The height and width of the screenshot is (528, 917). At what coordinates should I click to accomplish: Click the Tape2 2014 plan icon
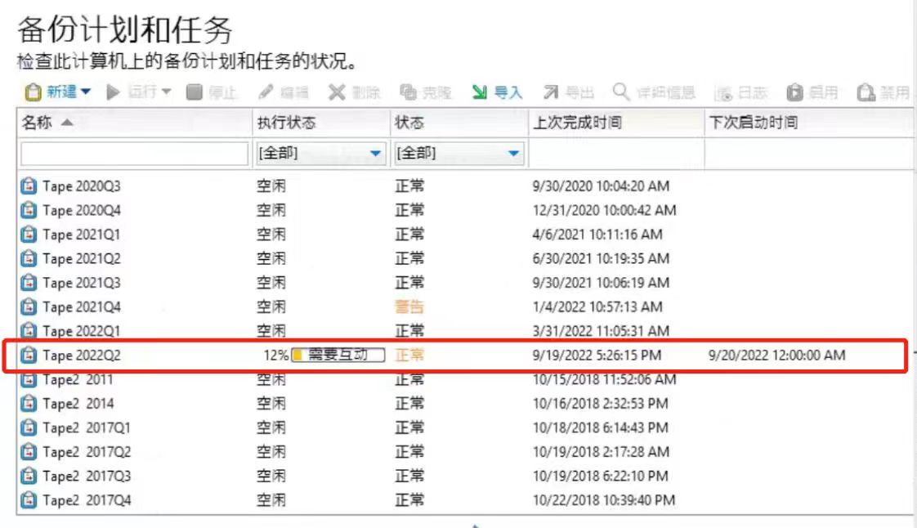pyautogui.click(x=29, y=404)
